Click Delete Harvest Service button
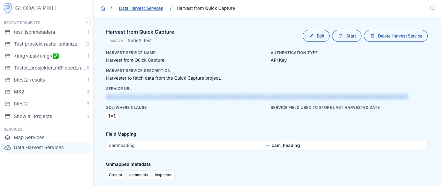 point(396,36)
